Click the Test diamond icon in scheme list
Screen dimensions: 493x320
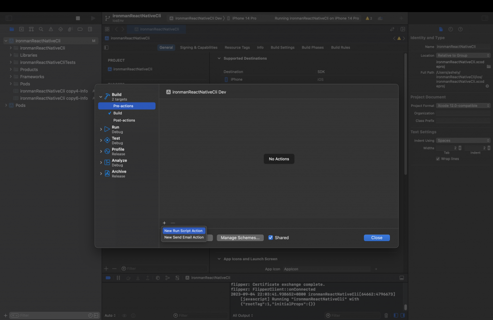(107, 140)
